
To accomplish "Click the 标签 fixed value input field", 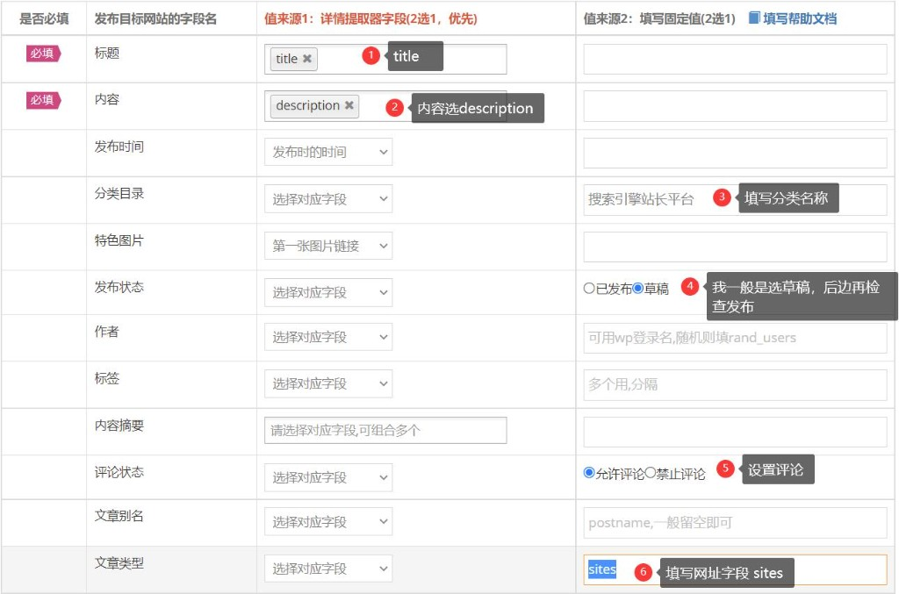I will click(x=735, y=384).
